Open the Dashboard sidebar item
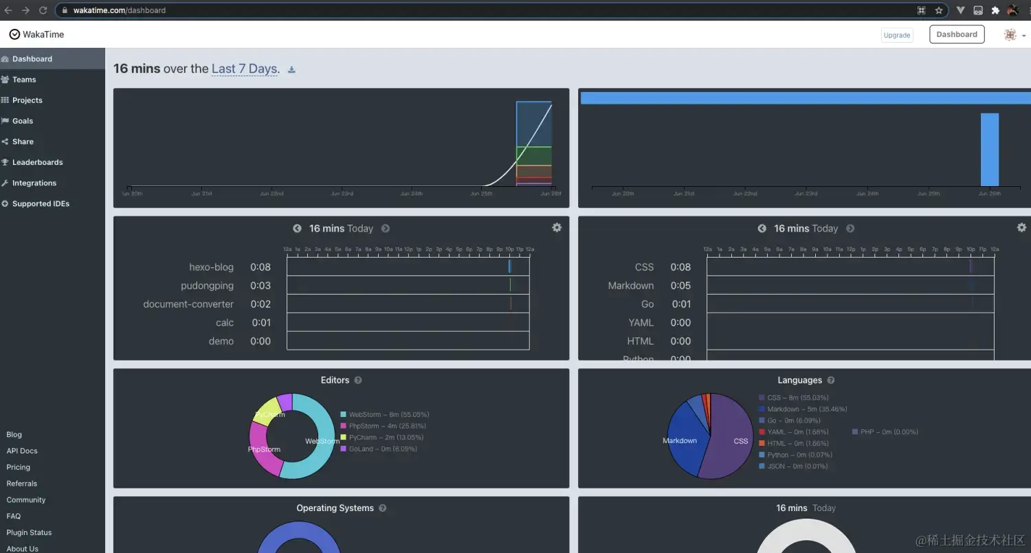 pyautogui.click(x=52, y=58)
